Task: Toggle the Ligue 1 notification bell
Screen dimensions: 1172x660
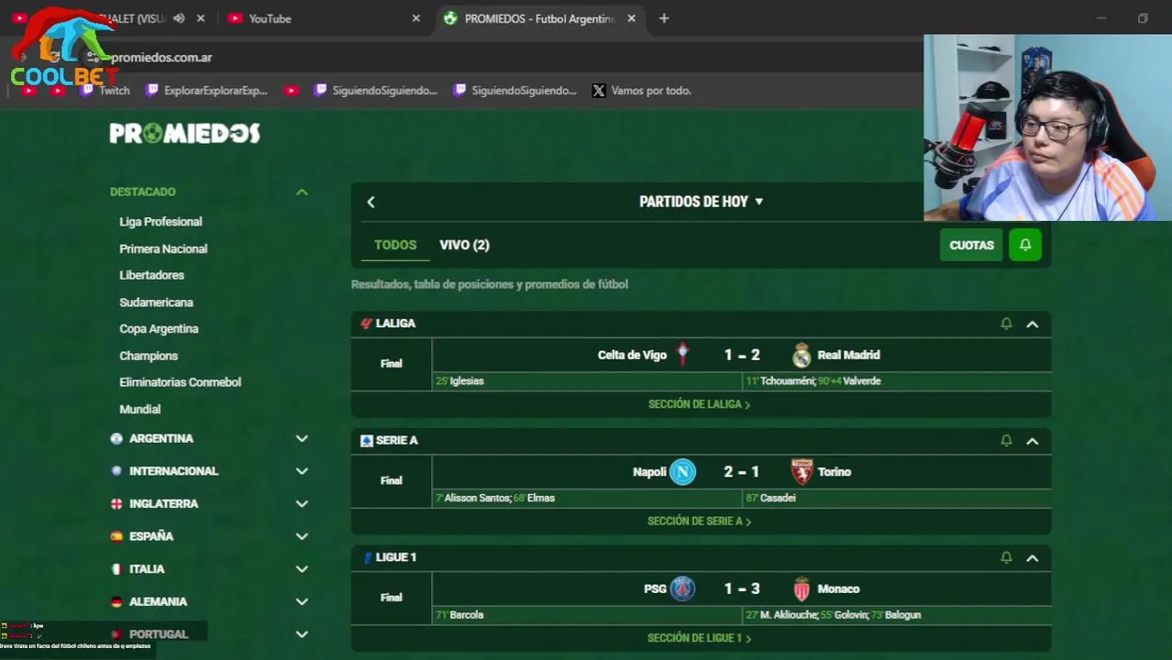Action: (x=1006, y=557)
